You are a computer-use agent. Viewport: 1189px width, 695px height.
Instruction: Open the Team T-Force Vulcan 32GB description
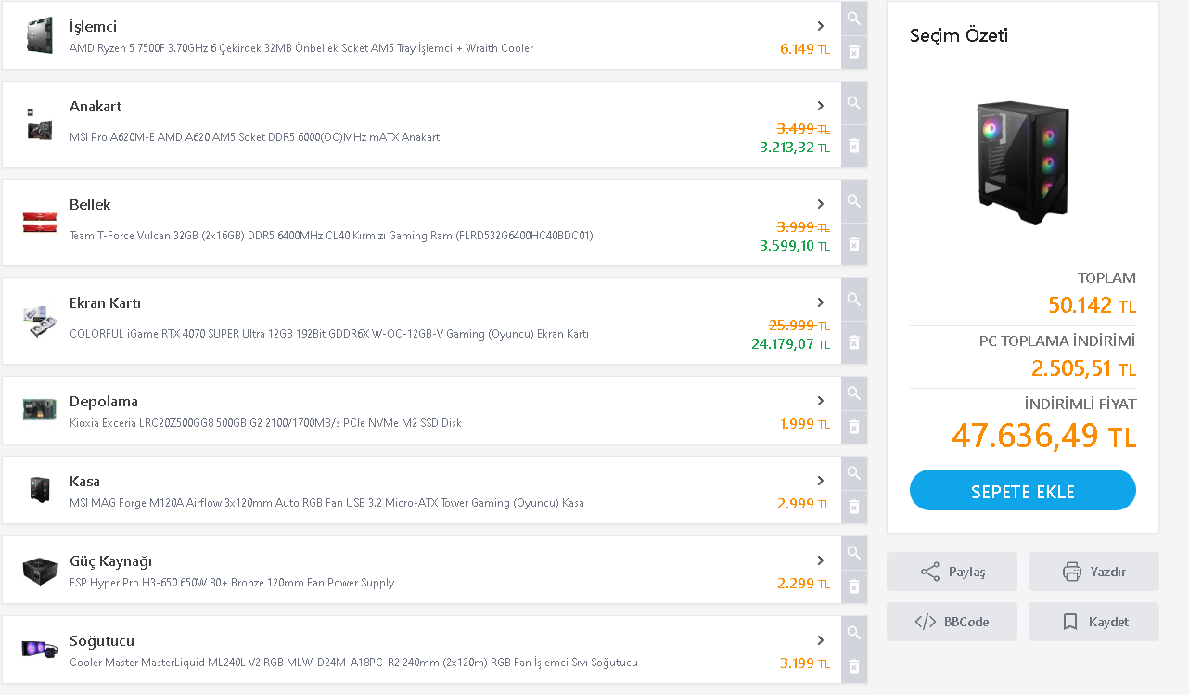(331, 236)
